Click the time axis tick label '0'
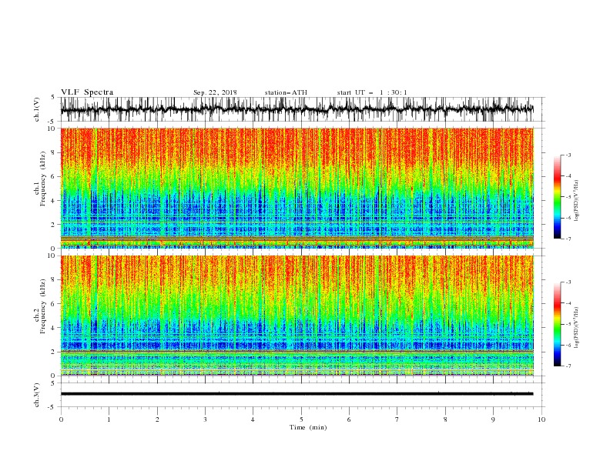The height and width of the screenshot is (471, 610). coord(61,419)
